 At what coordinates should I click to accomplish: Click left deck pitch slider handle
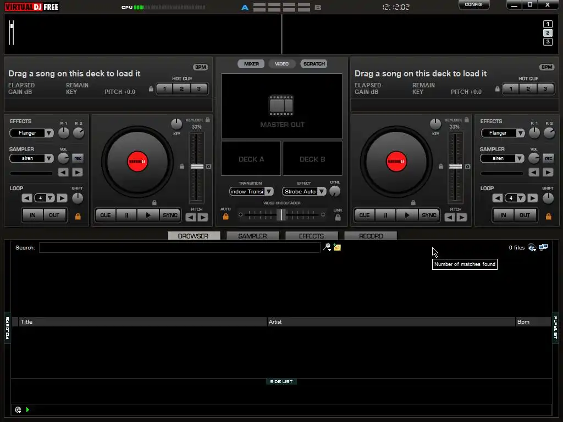pos(197,167)
